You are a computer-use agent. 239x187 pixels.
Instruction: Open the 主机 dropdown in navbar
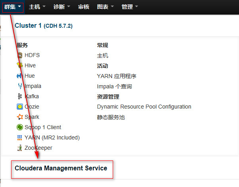37,7
